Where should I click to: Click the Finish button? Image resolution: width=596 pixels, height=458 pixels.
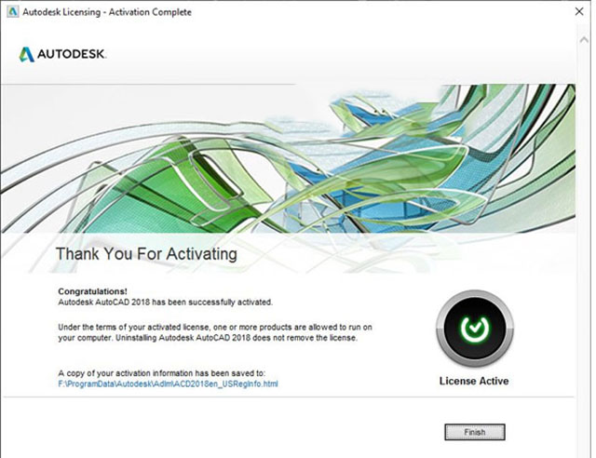pos(474,432)
